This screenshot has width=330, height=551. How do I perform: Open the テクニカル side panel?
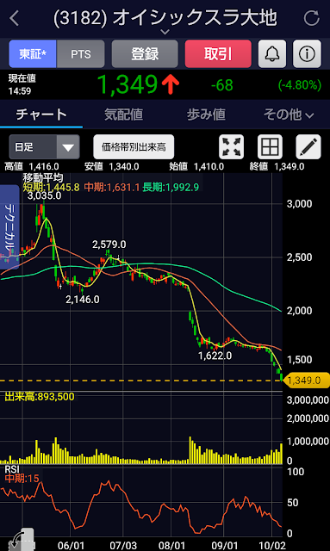click(x=9, y=227)
